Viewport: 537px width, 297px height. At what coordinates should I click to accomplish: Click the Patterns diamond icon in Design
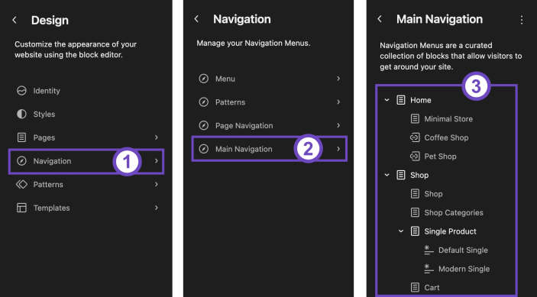click(x=21, y=185)
